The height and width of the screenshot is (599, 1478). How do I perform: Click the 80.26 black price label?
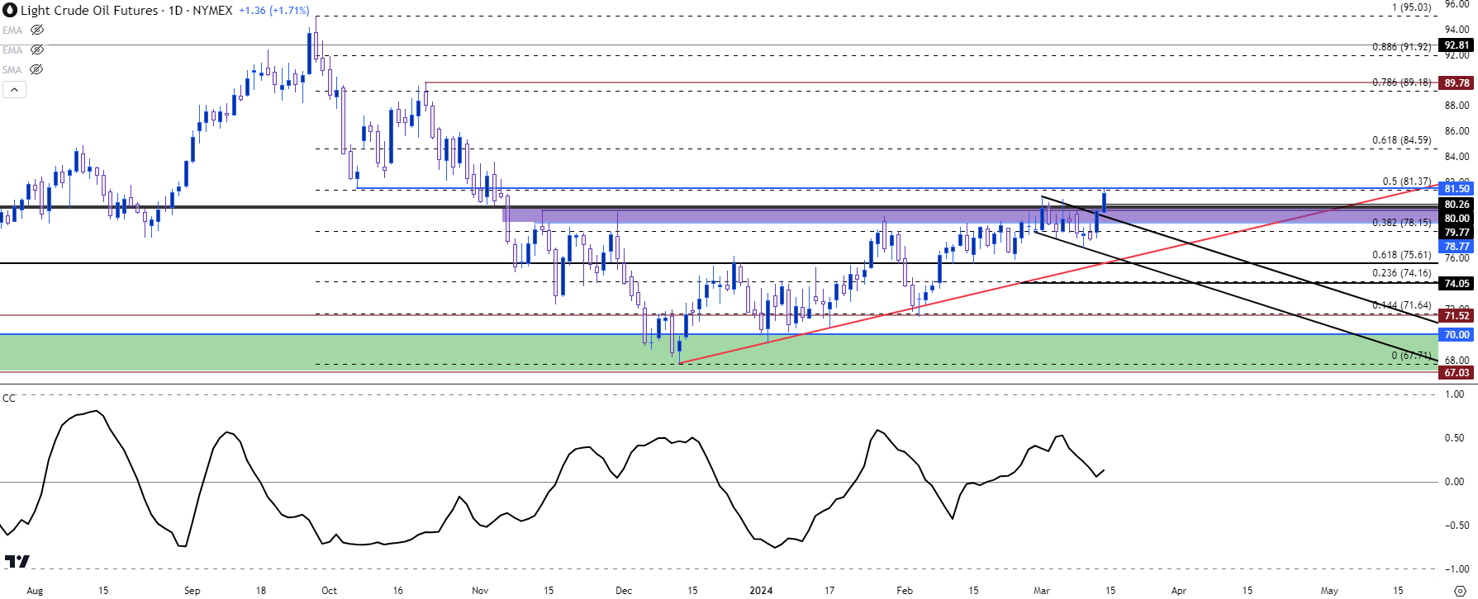pos(1457,205)
